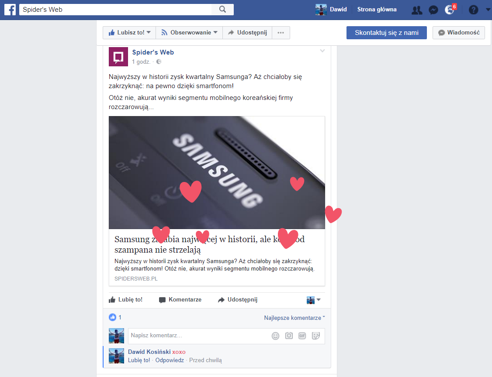Share the post via Udostępnij

238,300
